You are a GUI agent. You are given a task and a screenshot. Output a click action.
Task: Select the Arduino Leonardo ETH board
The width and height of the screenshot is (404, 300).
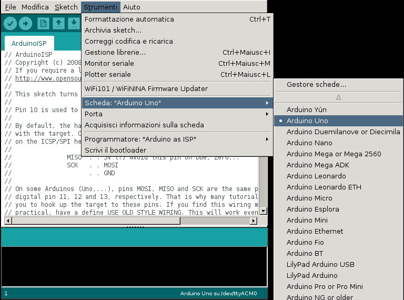tap(339, 187)
